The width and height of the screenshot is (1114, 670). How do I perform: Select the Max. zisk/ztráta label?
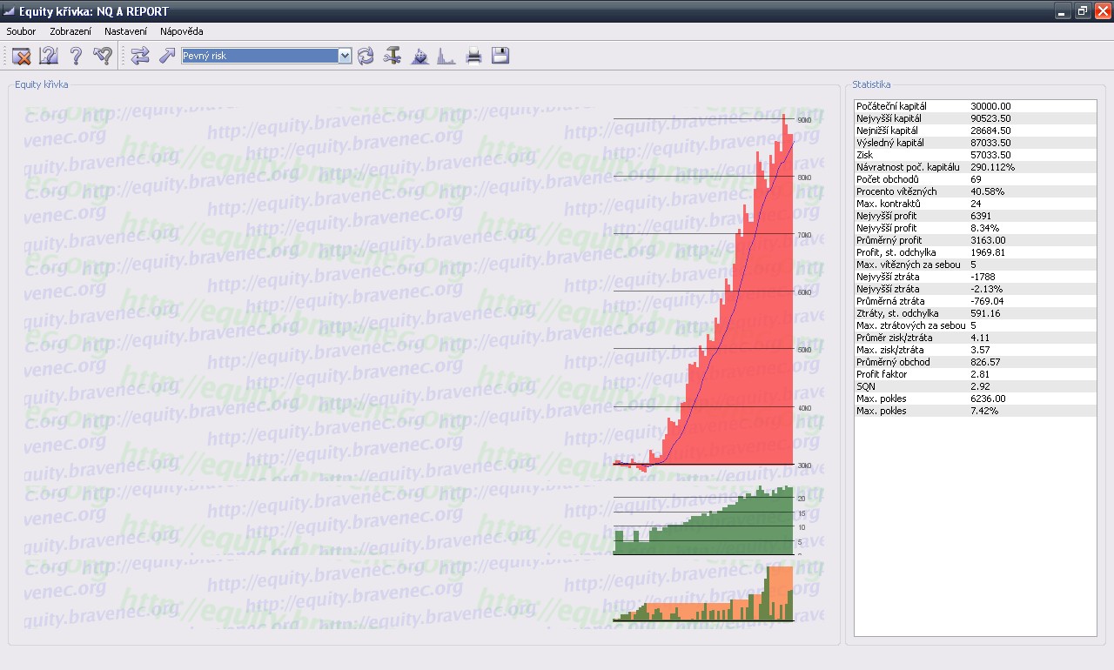889,350
